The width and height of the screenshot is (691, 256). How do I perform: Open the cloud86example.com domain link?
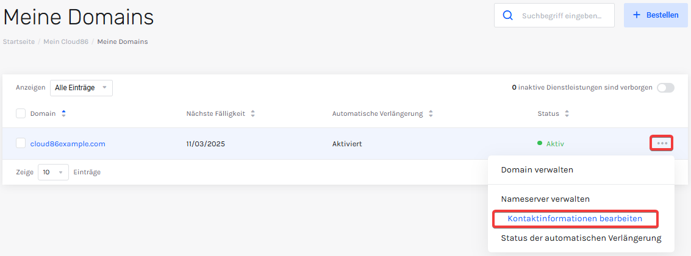point(68,144)
